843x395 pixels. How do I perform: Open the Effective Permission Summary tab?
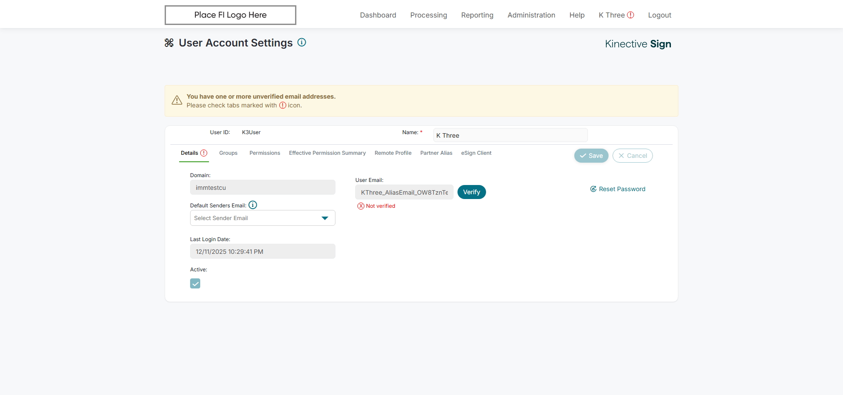[327, 153]
